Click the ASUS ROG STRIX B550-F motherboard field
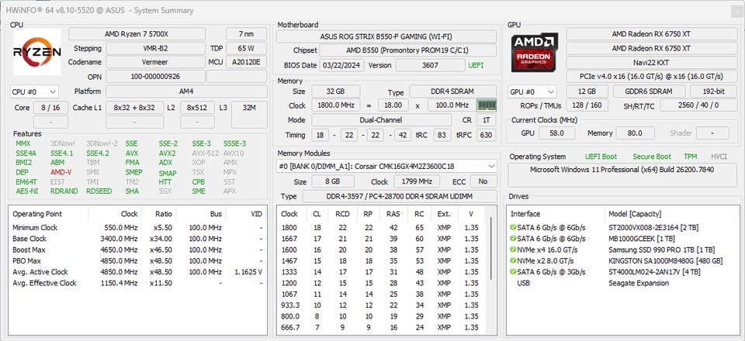This screenshot has height=341, width=745. pos(386,36)
